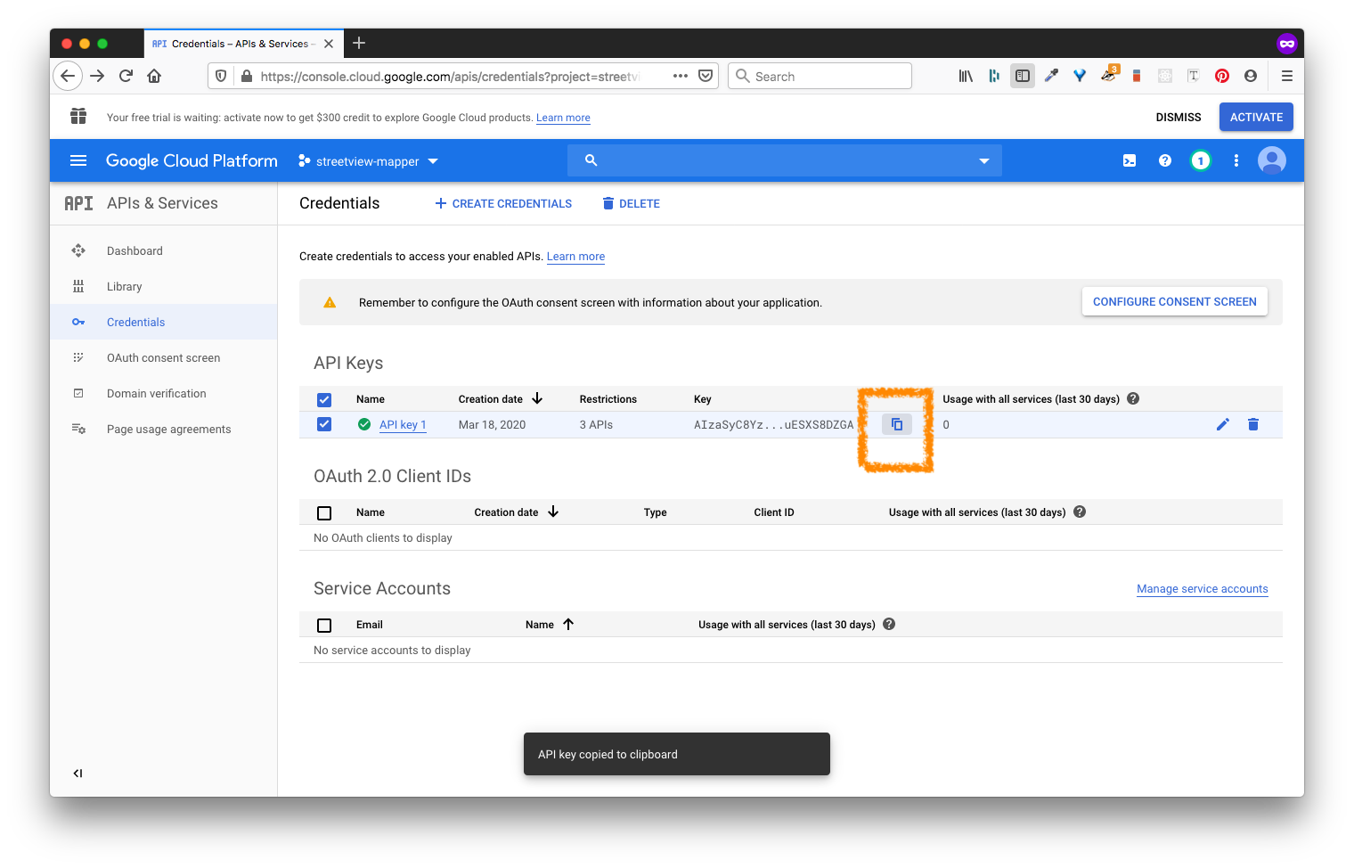Open the Cloud Shell terminal icon
The height and width of the screenshot is (868, 1354).
[1129, 161]
